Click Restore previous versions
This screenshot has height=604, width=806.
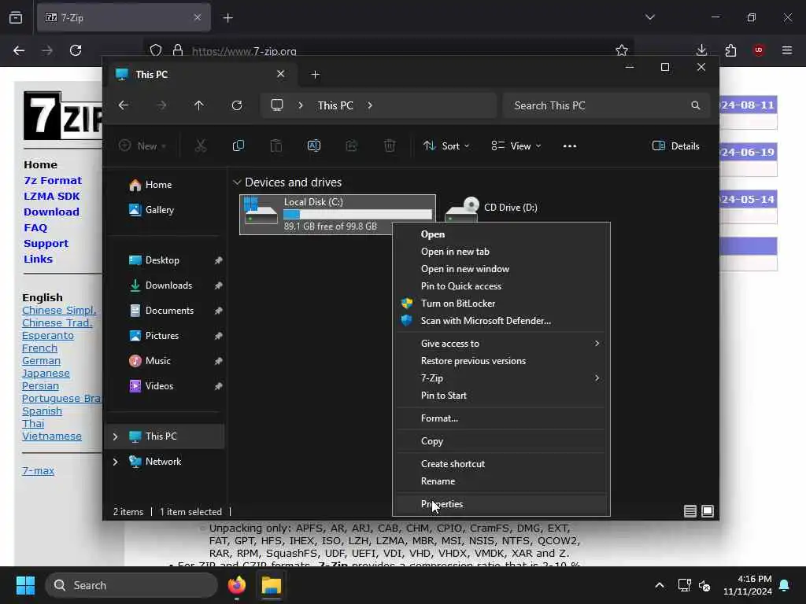[x=473, y=360]
